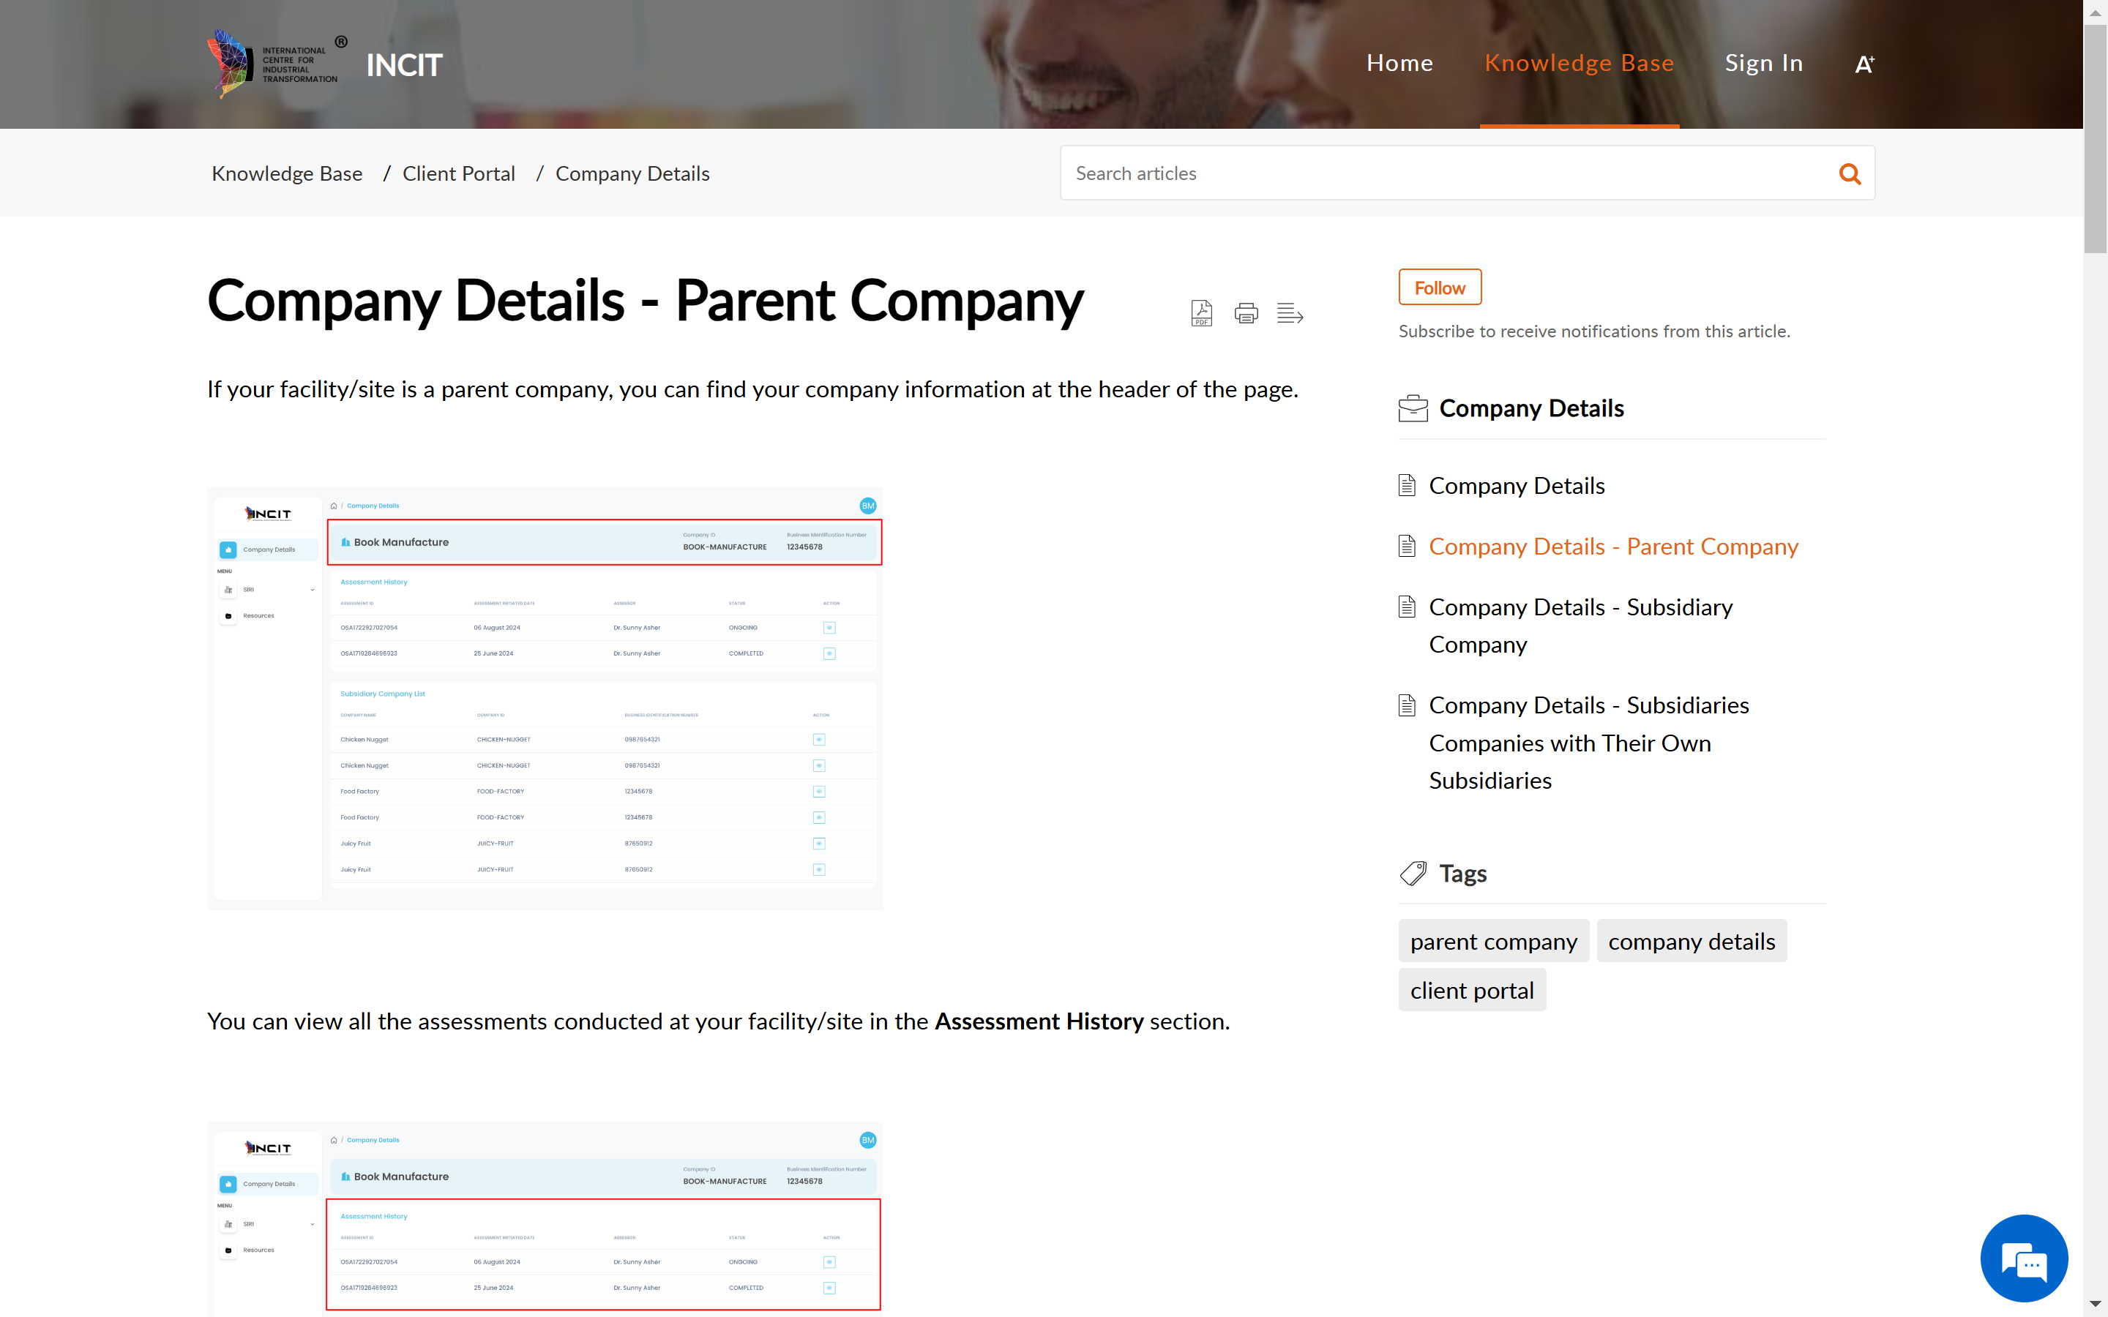Open the live chat bubble

(x=2024, y=1258)
